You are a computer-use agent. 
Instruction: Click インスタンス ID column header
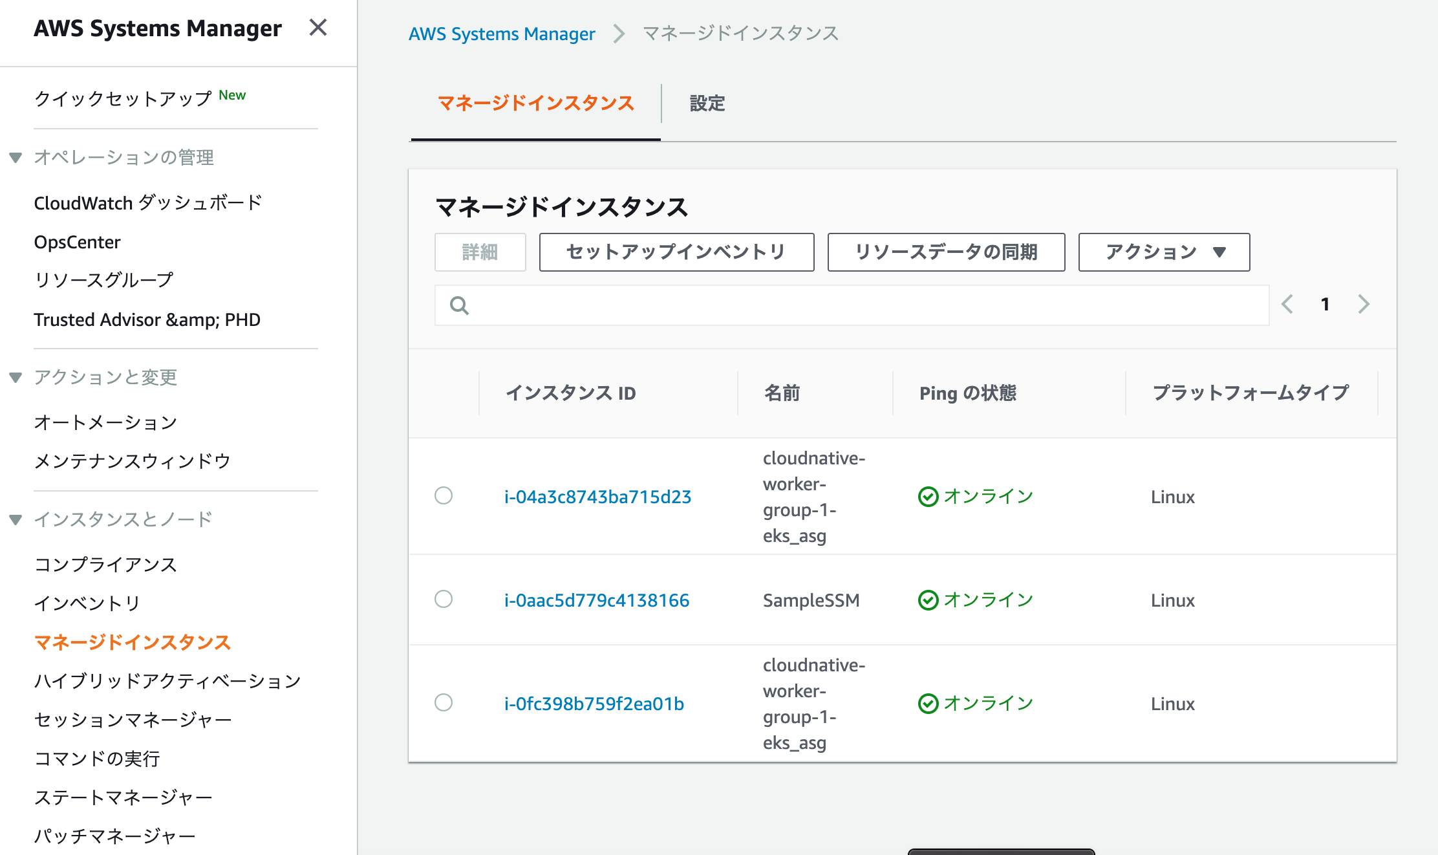[571, 393]
